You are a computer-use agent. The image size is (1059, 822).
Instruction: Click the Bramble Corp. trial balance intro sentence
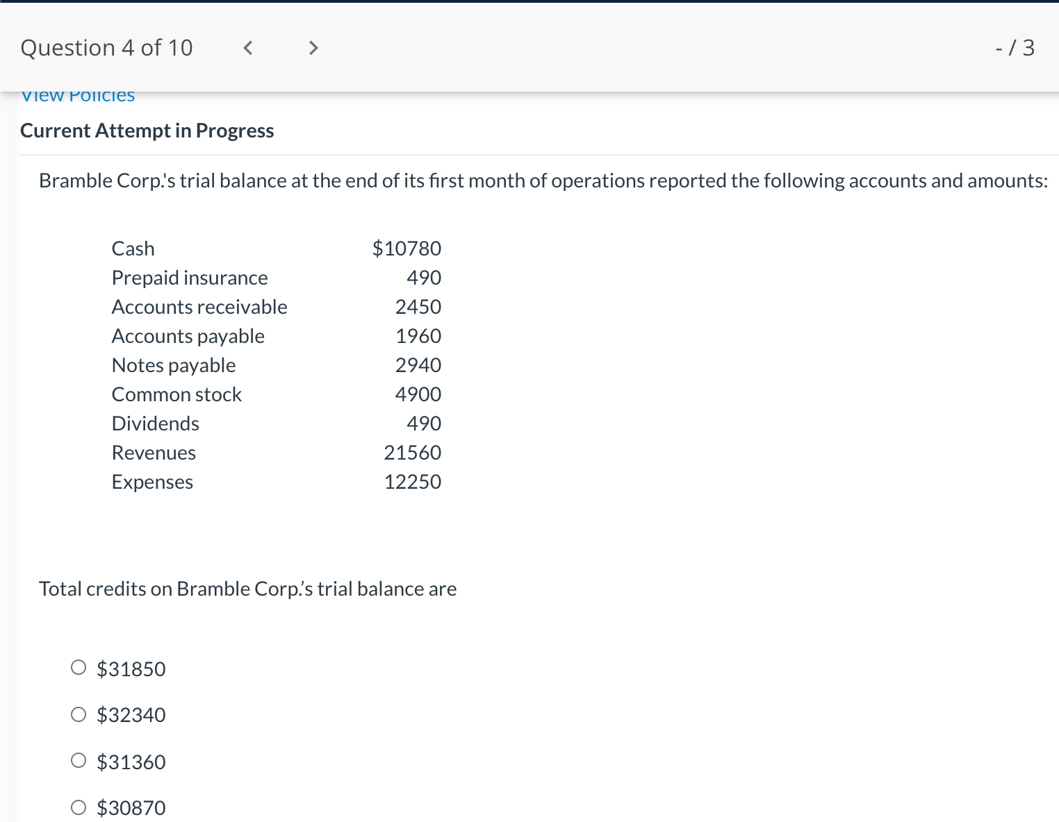click(x=543, y=181)
